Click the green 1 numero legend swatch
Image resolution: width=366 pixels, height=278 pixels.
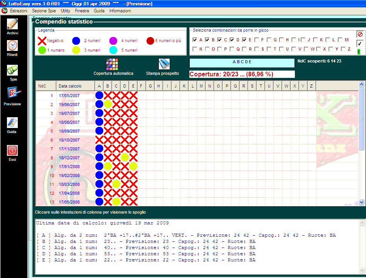[42, 50]
